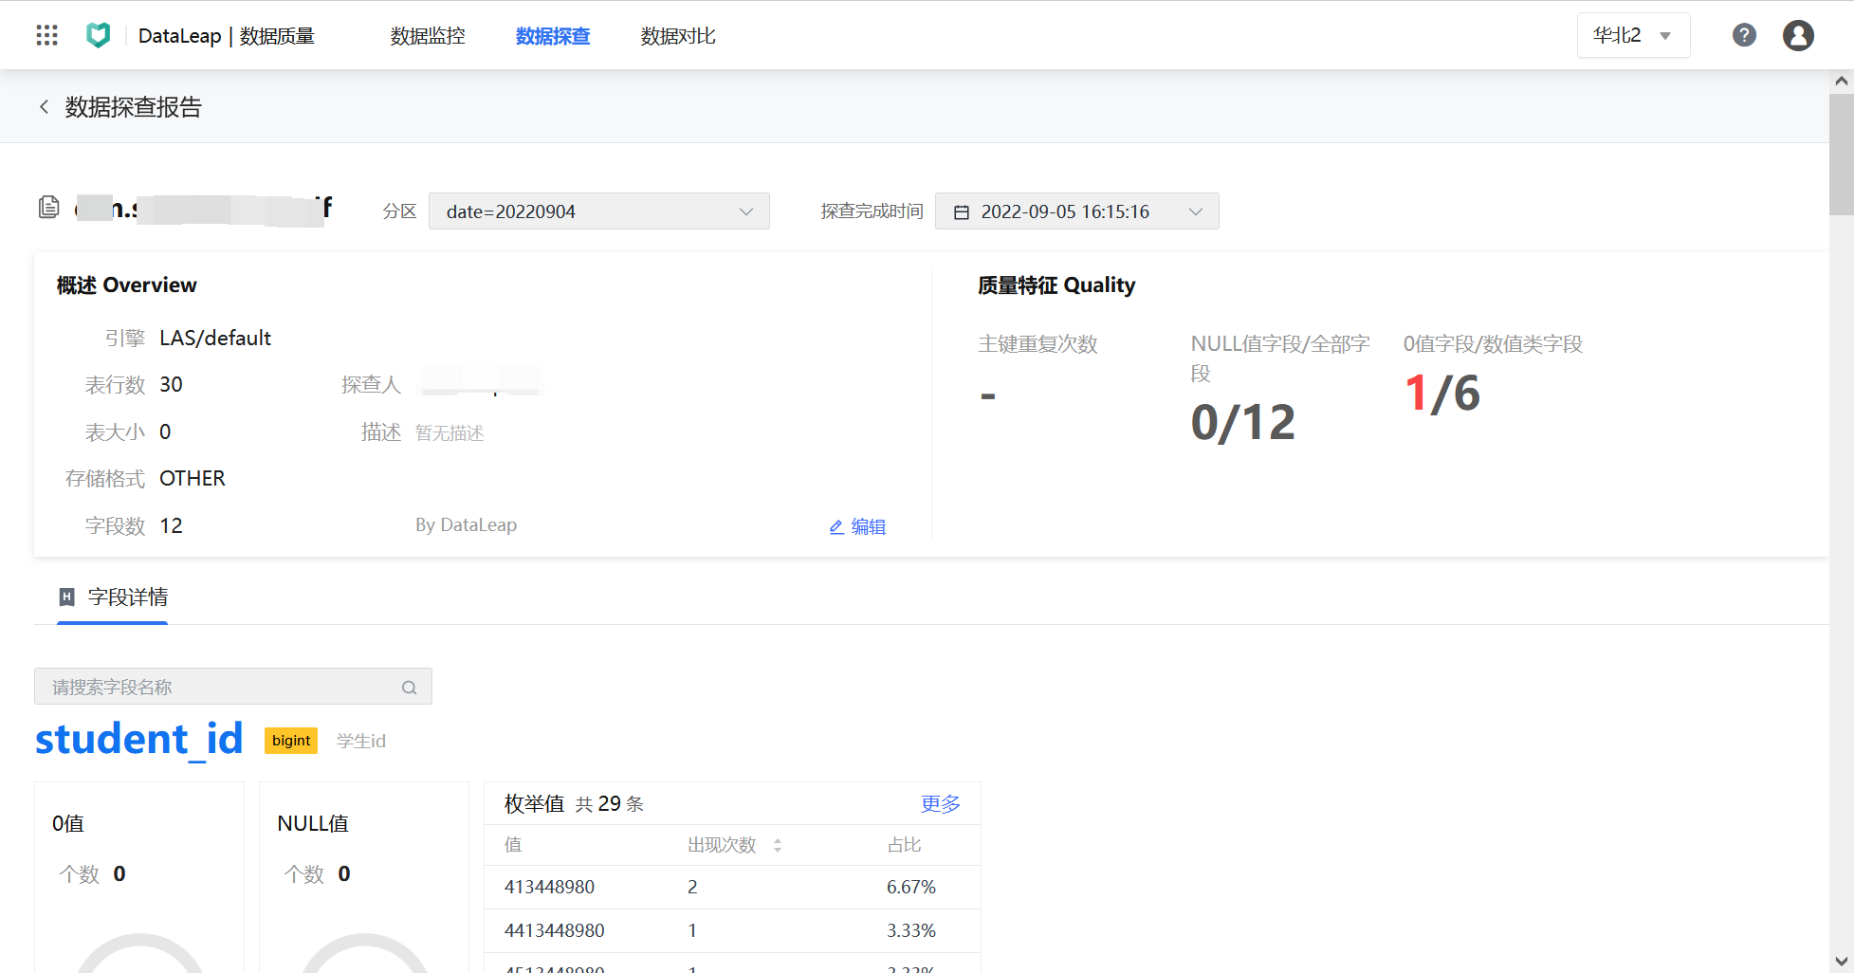Click the 枚举值 共 29 条 heading
Viewport: 1854px width, 973px height.
point(574,804)
